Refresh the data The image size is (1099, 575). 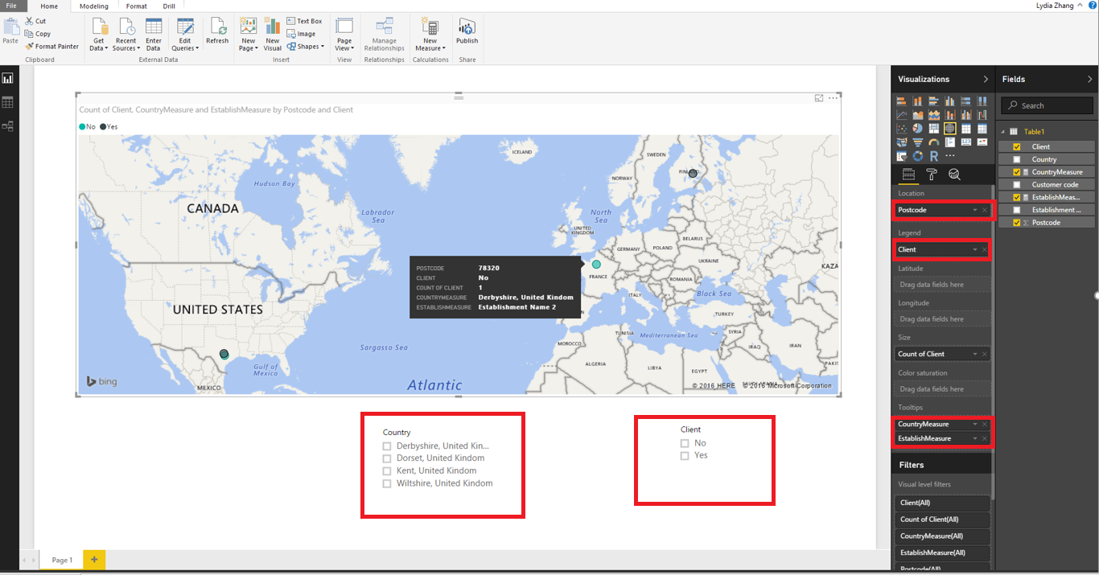point(217,31)
